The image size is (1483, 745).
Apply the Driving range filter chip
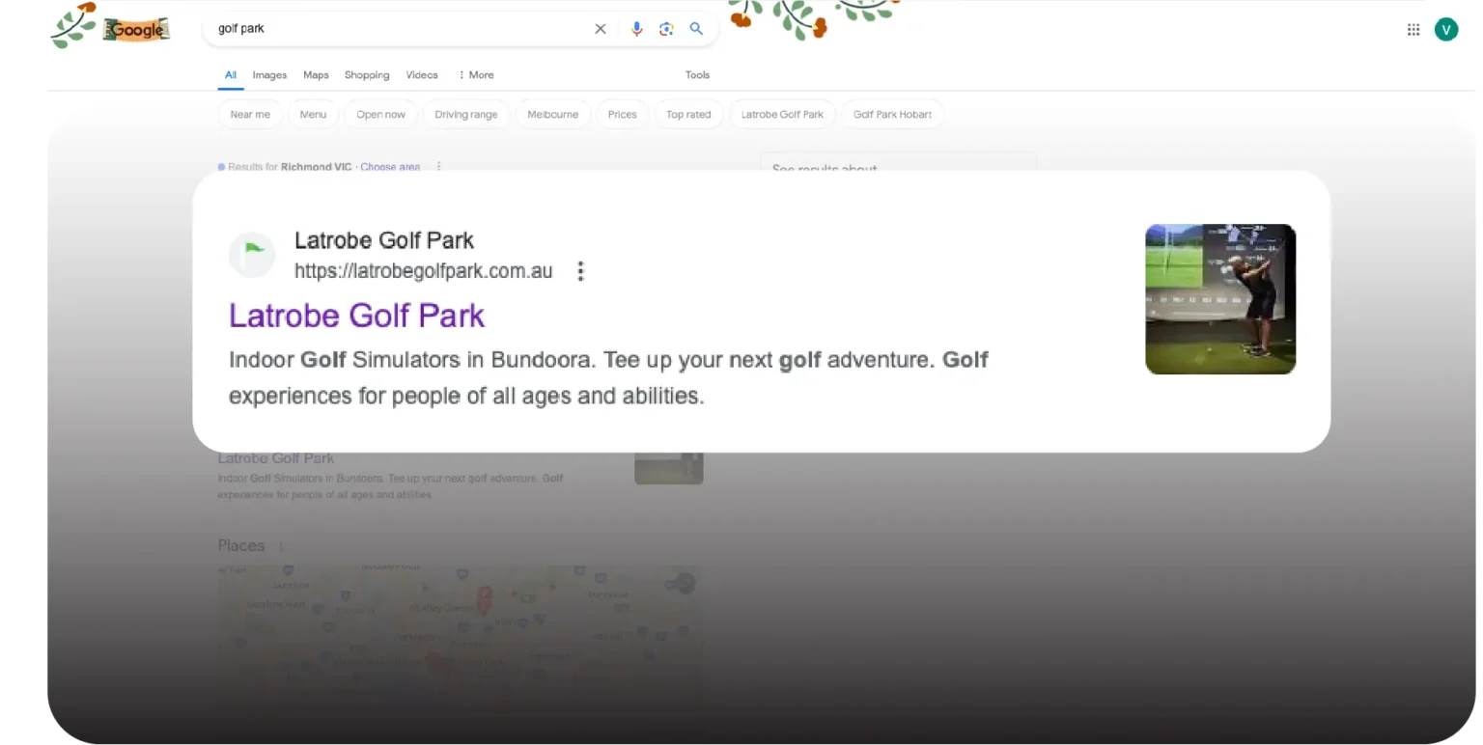click(465, 115)
